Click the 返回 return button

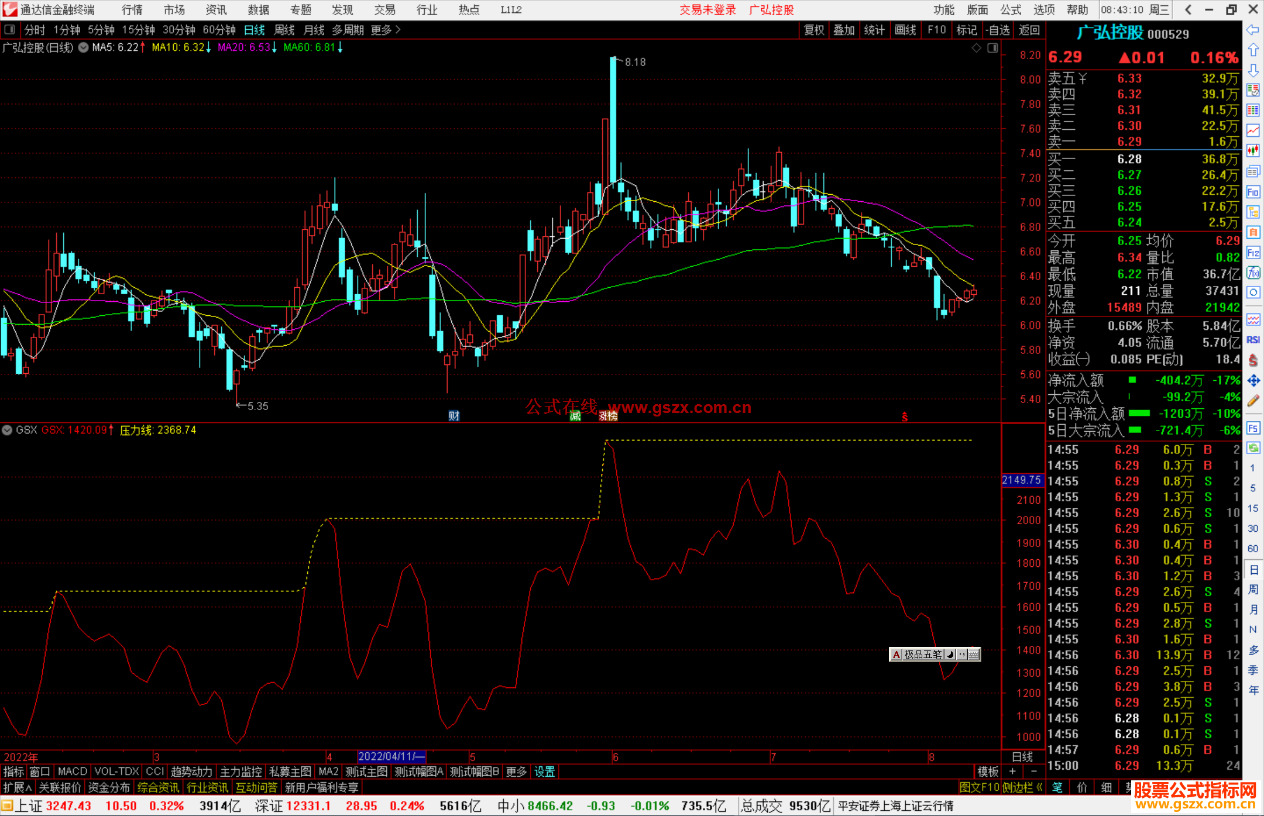tap(1029, 30)
